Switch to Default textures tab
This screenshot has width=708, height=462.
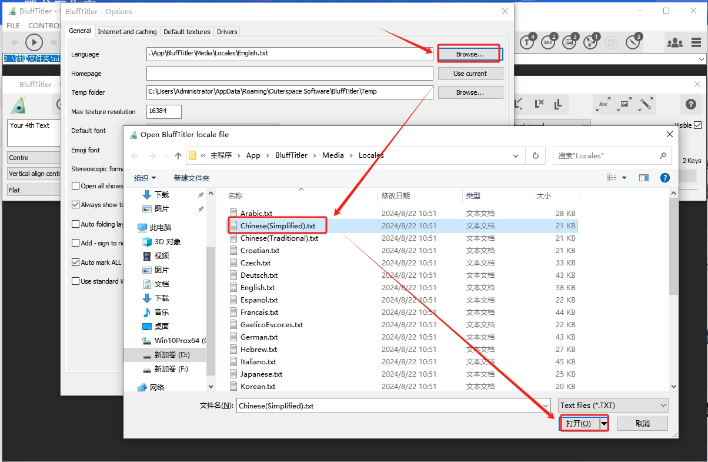(x=186, y=32)
